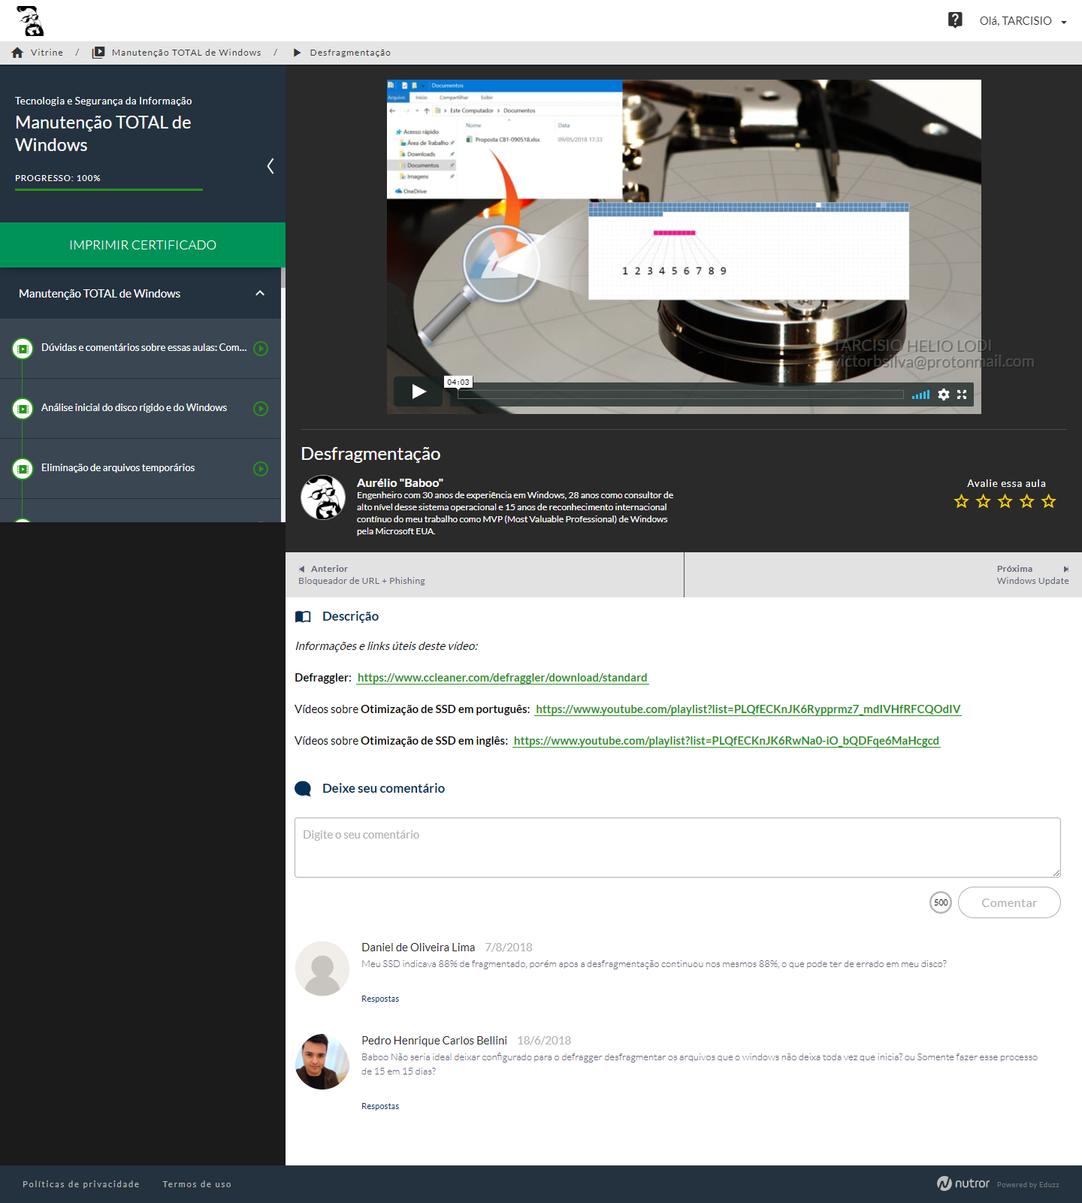Open the Defraggler download link

[x=502, y=678]
